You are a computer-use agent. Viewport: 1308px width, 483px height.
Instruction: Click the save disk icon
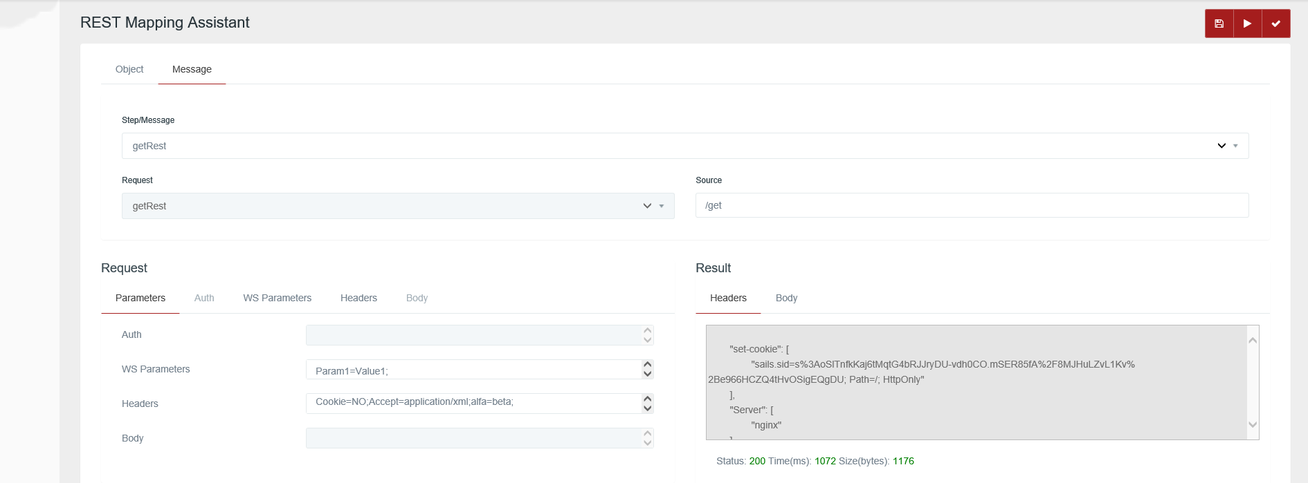(1219, 23)
